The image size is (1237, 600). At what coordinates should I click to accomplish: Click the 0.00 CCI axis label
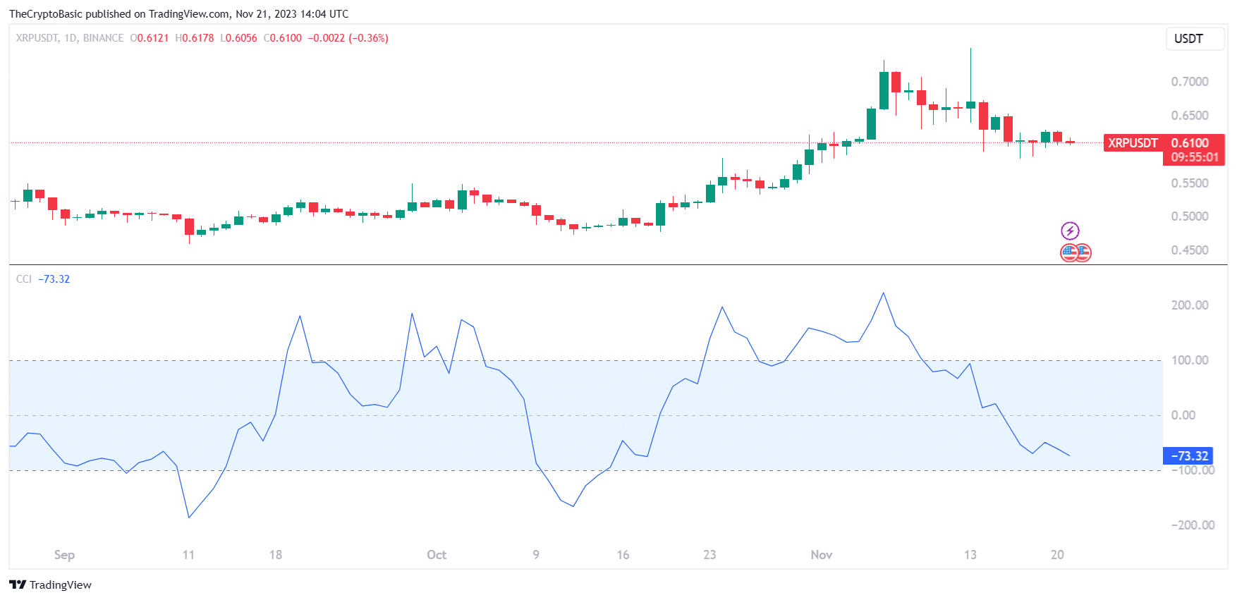[x=1183, y=415]
